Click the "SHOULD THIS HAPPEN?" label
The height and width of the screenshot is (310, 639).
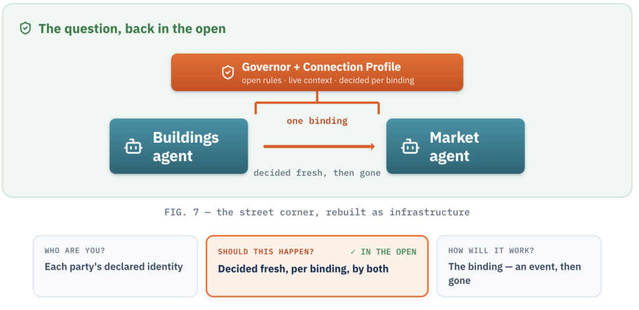click(266, 252)
